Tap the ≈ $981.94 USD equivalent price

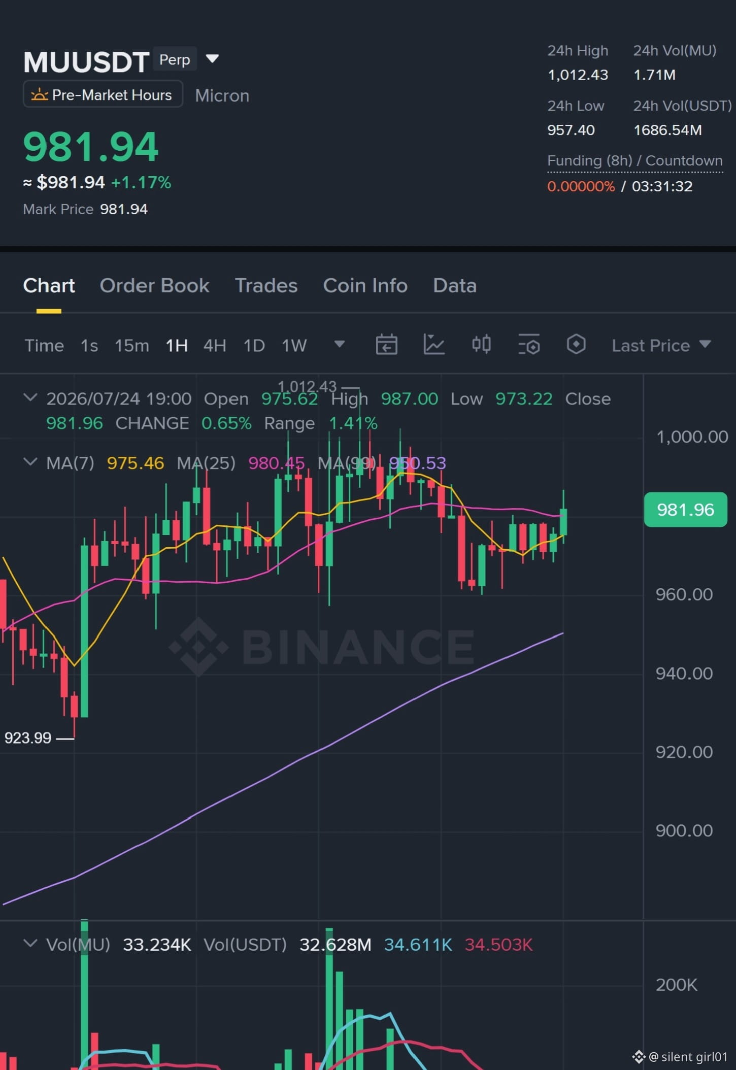click(x=64, y=183)
